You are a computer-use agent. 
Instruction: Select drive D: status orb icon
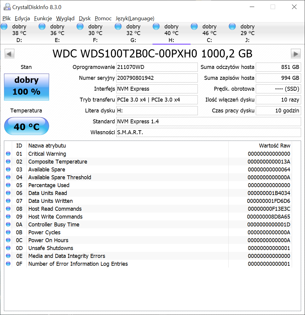[x=4, y=27]
